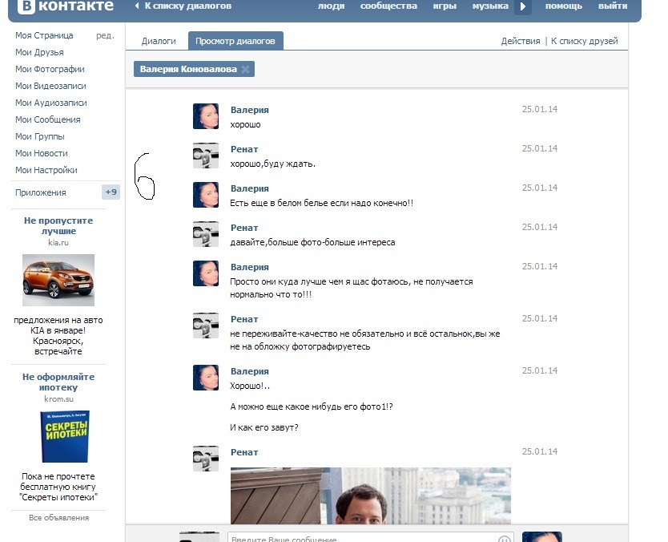Viewport: 668px width, 542px height.
Task: Open the Секреты ипотеки book ad image
Action: point(65,436)
